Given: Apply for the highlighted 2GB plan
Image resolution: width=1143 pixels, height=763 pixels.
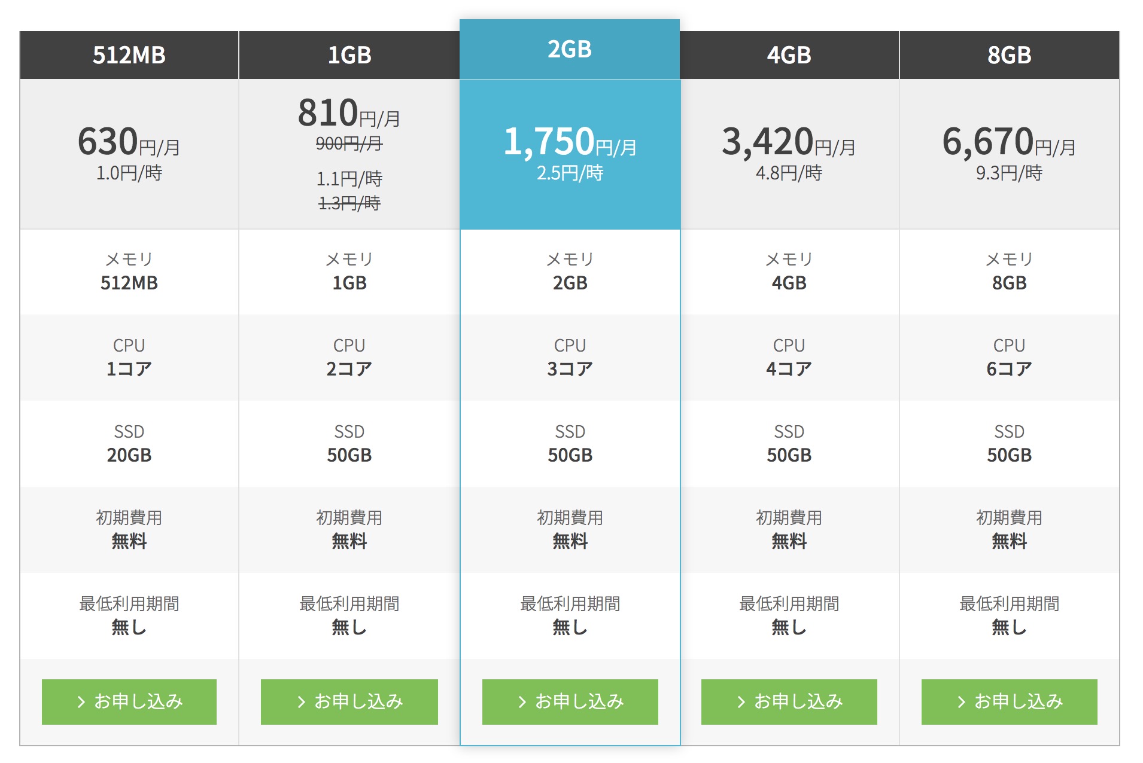Looking at the screenshot, I should (570, 701).
